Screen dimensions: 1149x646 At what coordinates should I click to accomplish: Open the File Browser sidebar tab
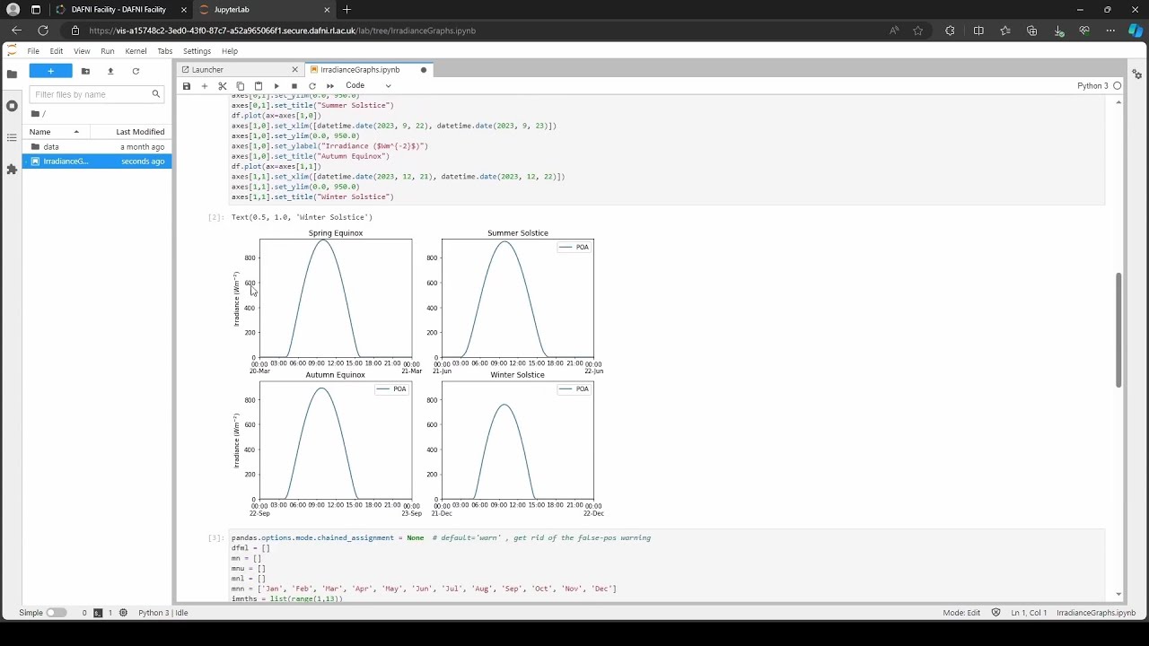coord(12,74)
